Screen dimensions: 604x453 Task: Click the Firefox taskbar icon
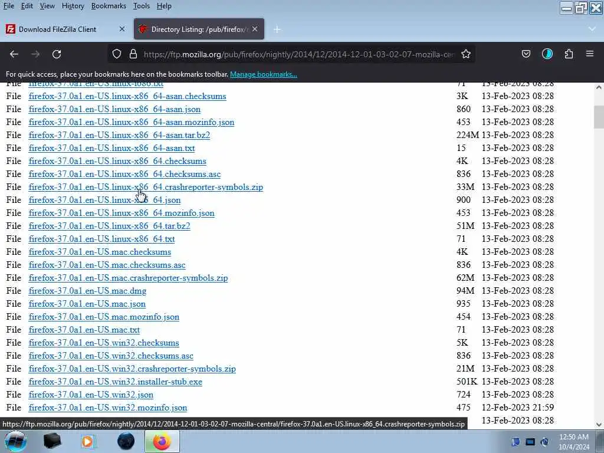(162, 441)
